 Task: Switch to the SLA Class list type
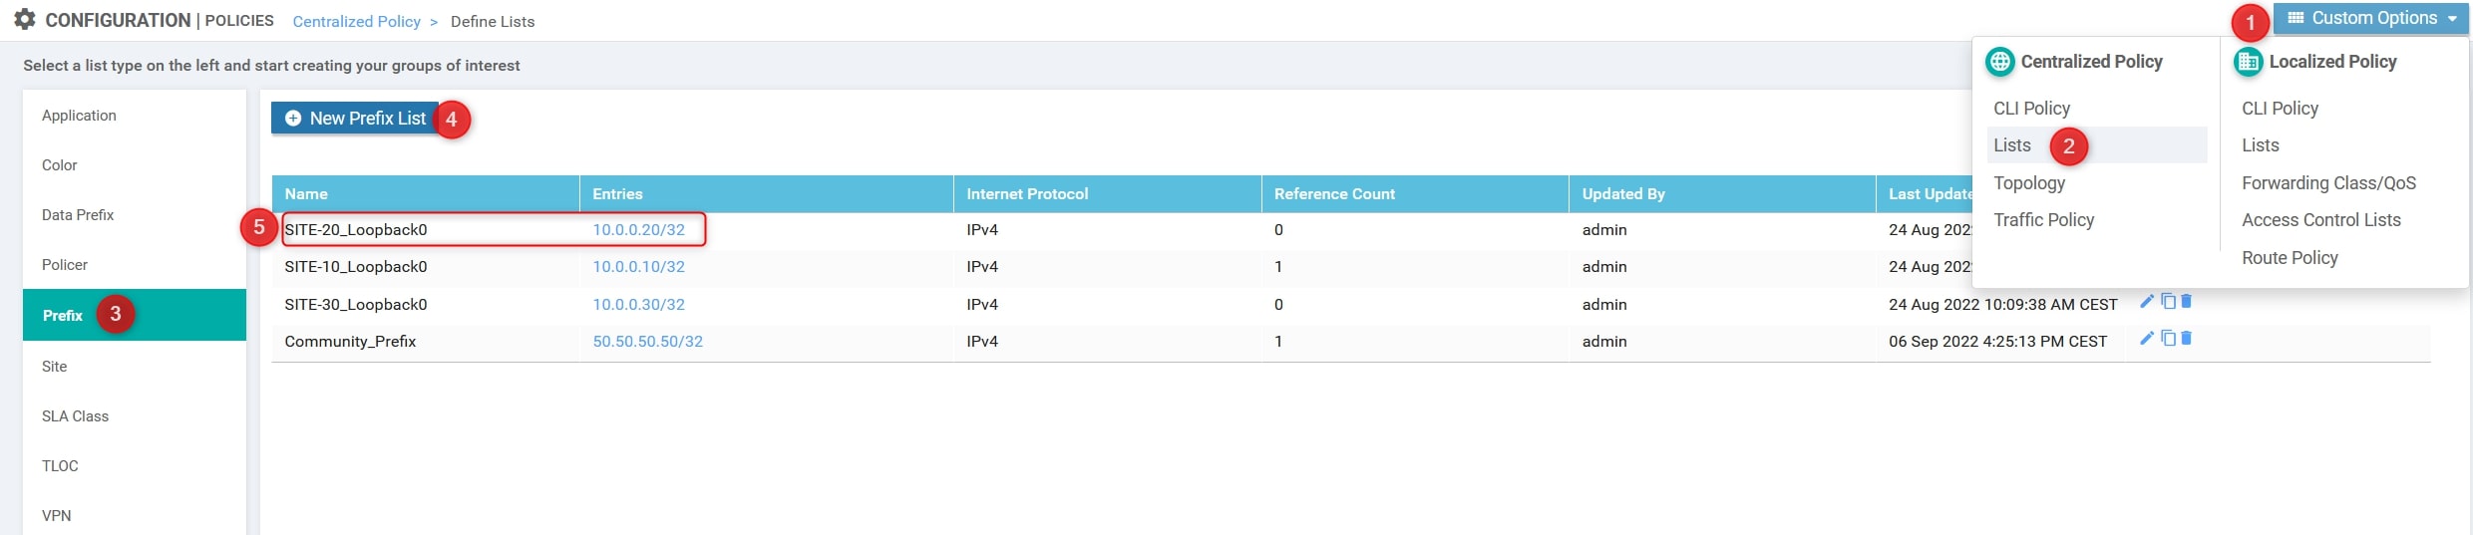click(x=75, y=416)
